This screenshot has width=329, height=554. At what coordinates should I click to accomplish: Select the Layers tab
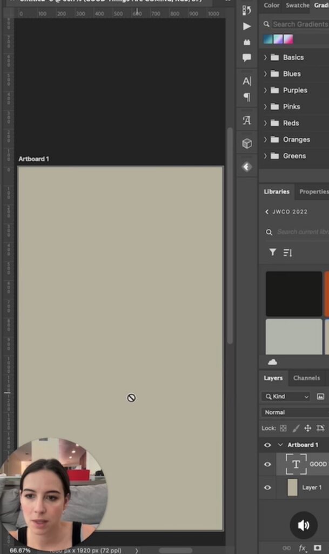click(273, 378)
